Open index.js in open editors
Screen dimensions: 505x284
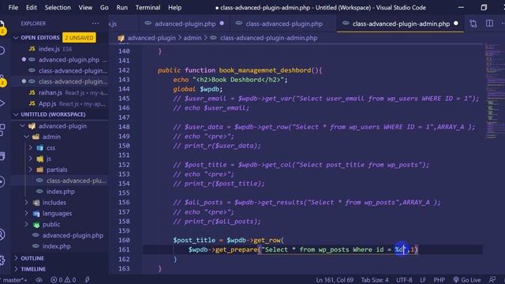click(x=60, y=49)
